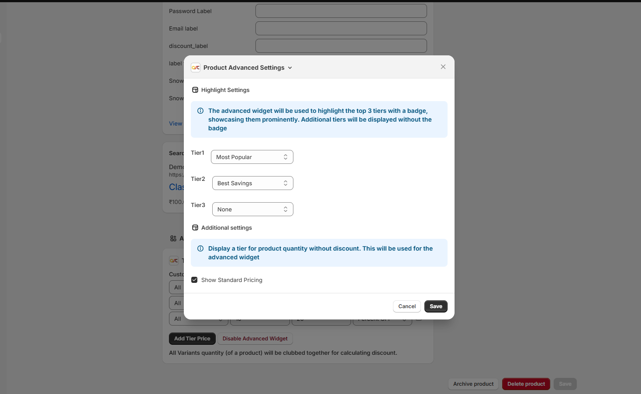Image resolution: width=641 pixels, height=394 pixels.
Task: Click the Highlight Settings section icon
Action: coord(195,90)
